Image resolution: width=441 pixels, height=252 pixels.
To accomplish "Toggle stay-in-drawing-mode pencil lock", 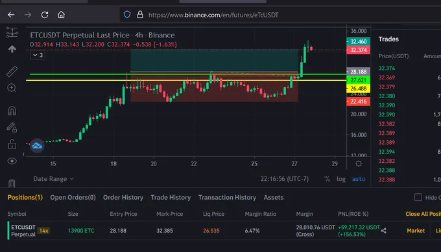I will pos(12,127).
